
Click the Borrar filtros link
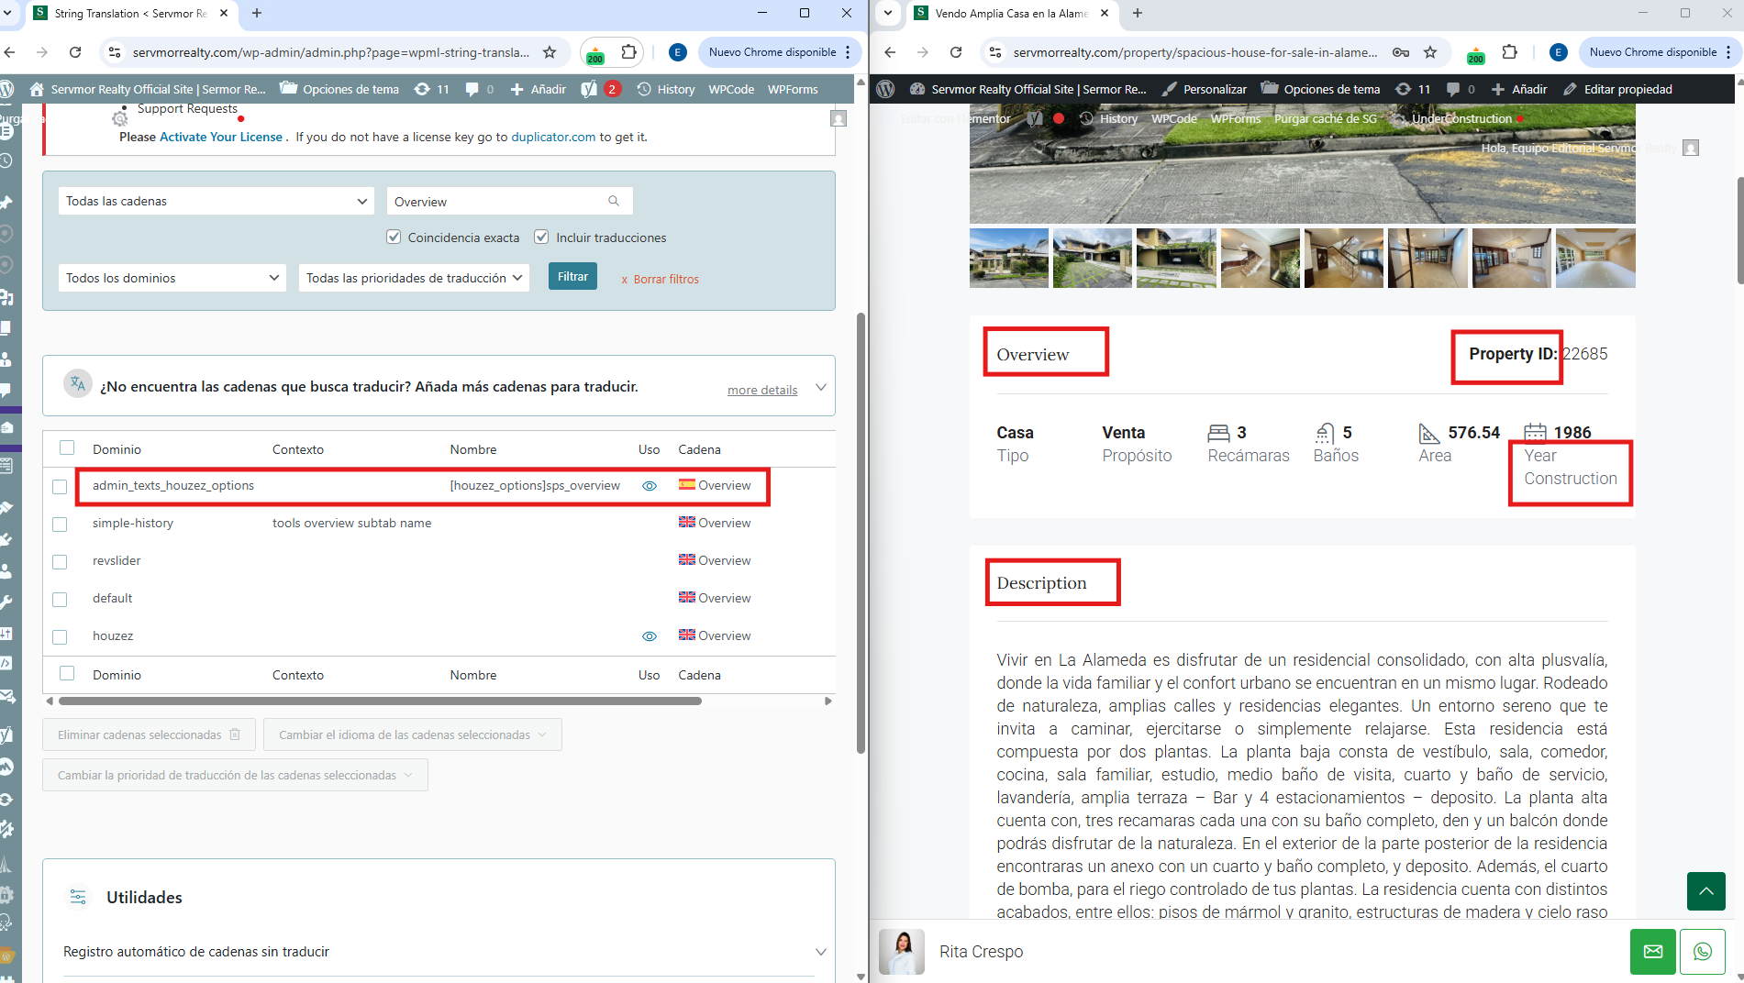click(x=665, y=280)
